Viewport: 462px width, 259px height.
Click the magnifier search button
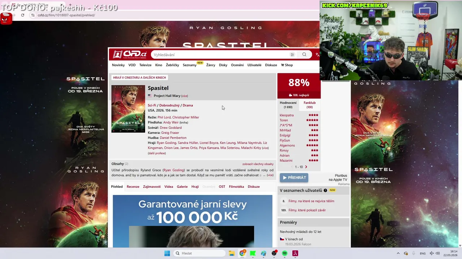[x=304, y=55]
